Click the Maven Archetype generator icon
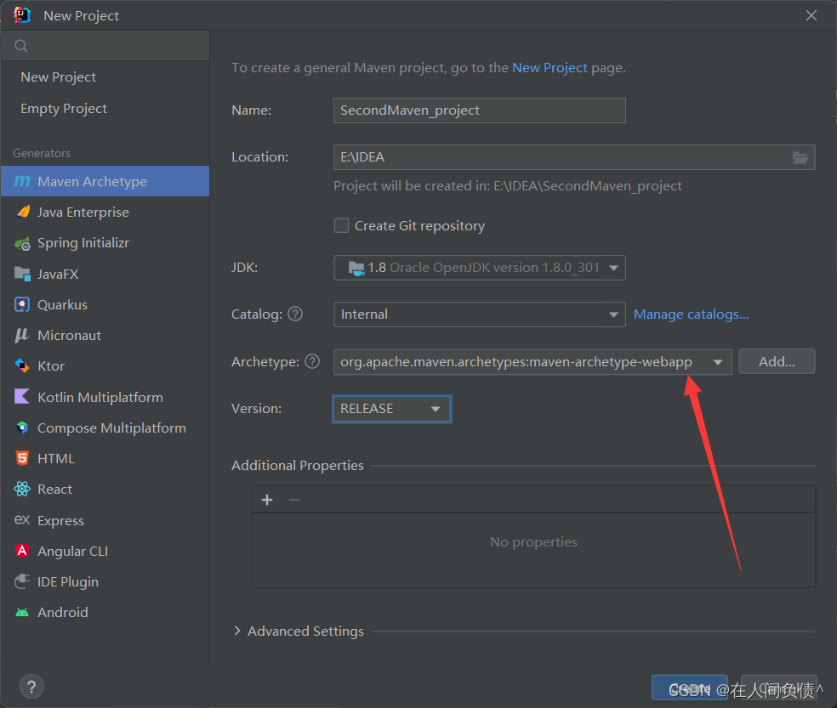The width and height of the screenshot is (837, 708). [x=22, y=181]
